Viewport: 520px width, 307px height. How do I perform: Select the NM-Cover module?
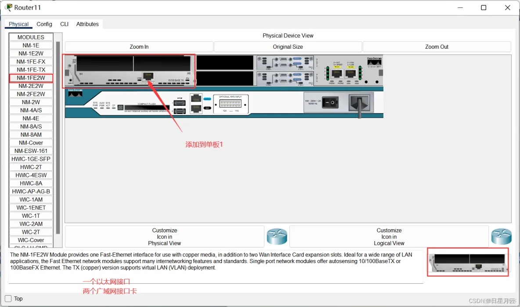pos(31,143)
